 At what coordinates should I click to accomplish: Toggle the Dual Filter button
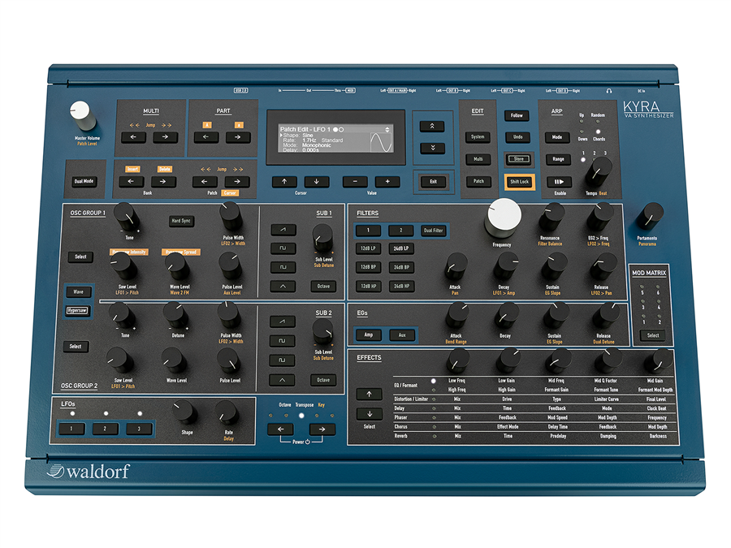tap(433, 231)
